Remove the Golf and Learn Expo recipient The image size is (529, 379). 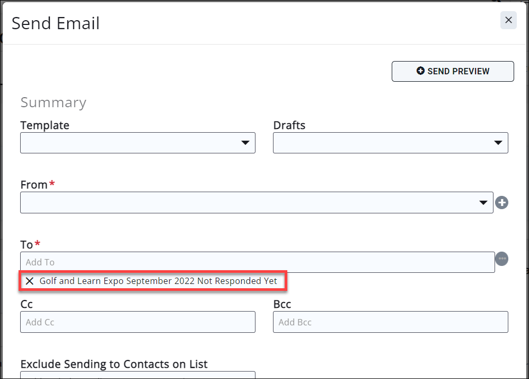click(x=30, y=281)
